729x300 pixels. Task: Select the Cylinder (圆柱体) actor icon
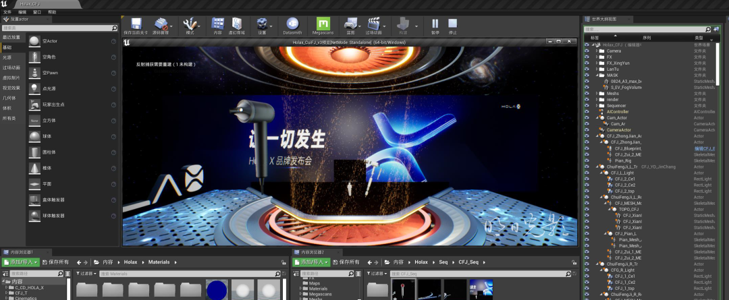34,152
